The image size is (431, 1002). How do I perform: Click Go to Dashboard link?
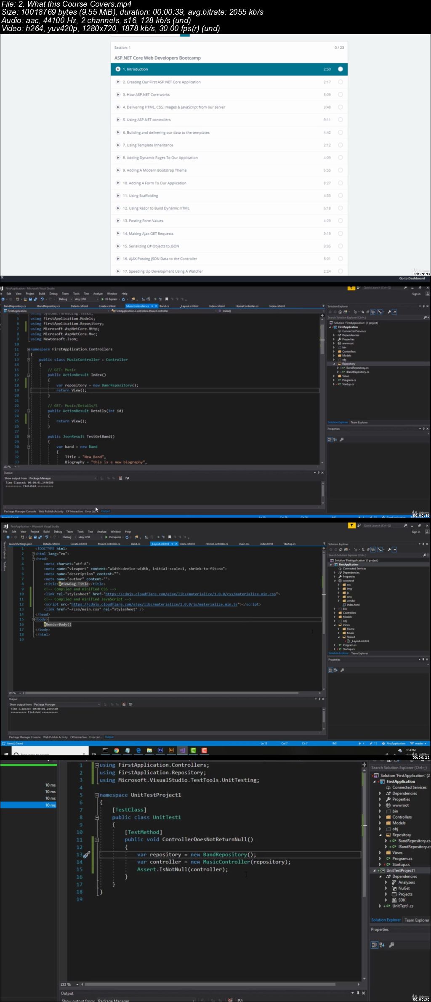pyautogui.click(x=412, y=278)
